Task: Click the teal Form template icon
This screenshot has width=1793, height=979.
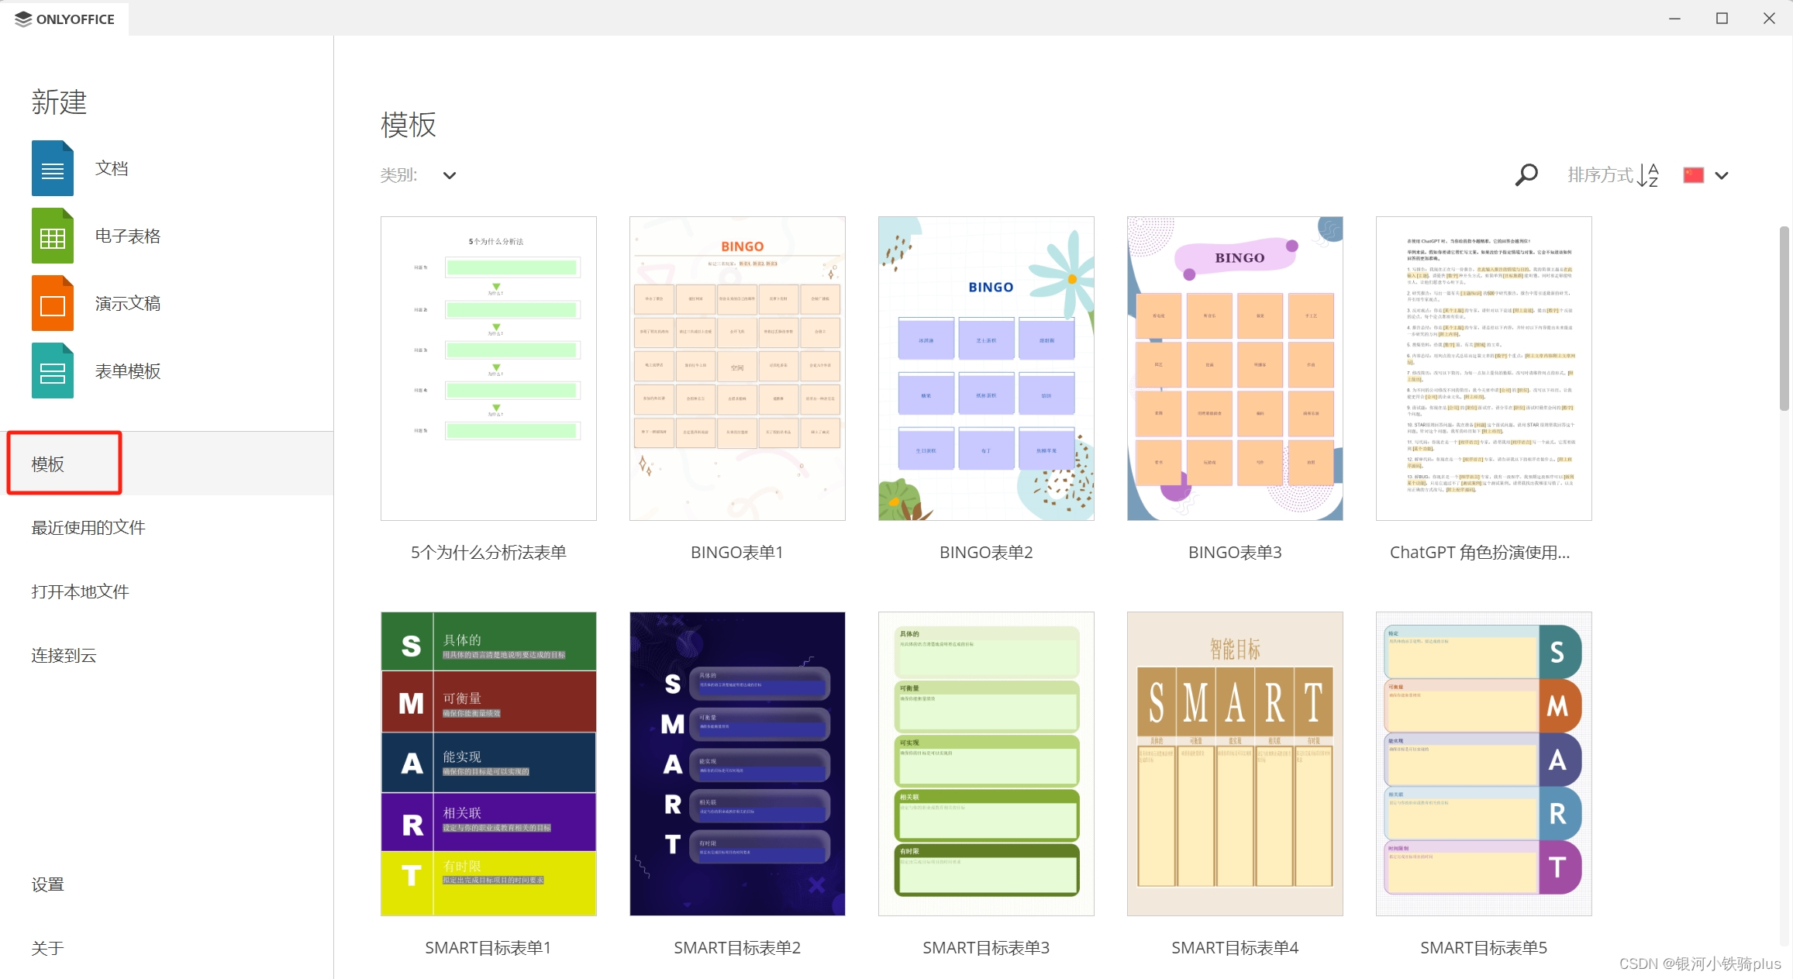Action: [x=52, y=371]
